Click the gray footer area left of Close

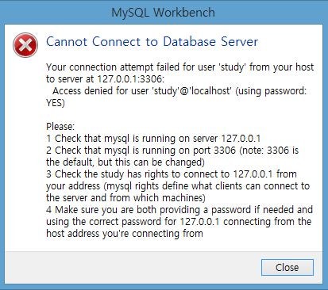click(x=133, y=267)
